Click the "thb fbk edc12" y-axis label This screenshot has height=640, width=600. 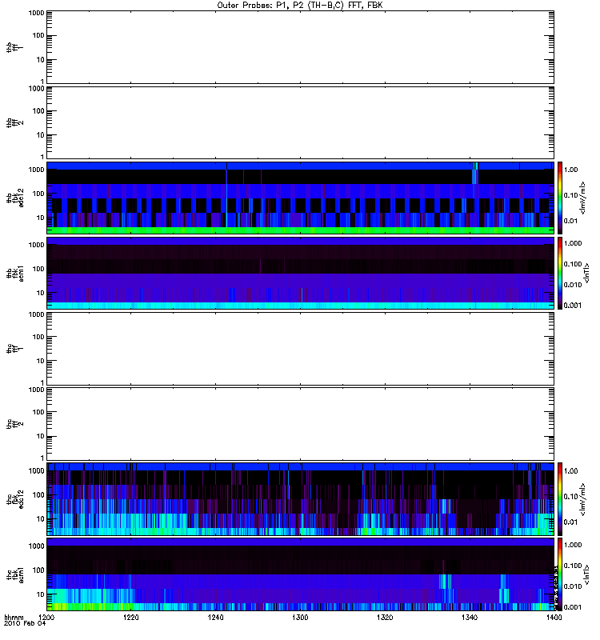tap(15, 198)
